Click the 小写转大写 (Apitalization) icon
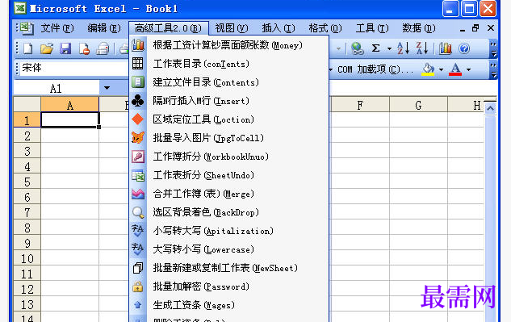511x322 pixels. tap(138, 231)
